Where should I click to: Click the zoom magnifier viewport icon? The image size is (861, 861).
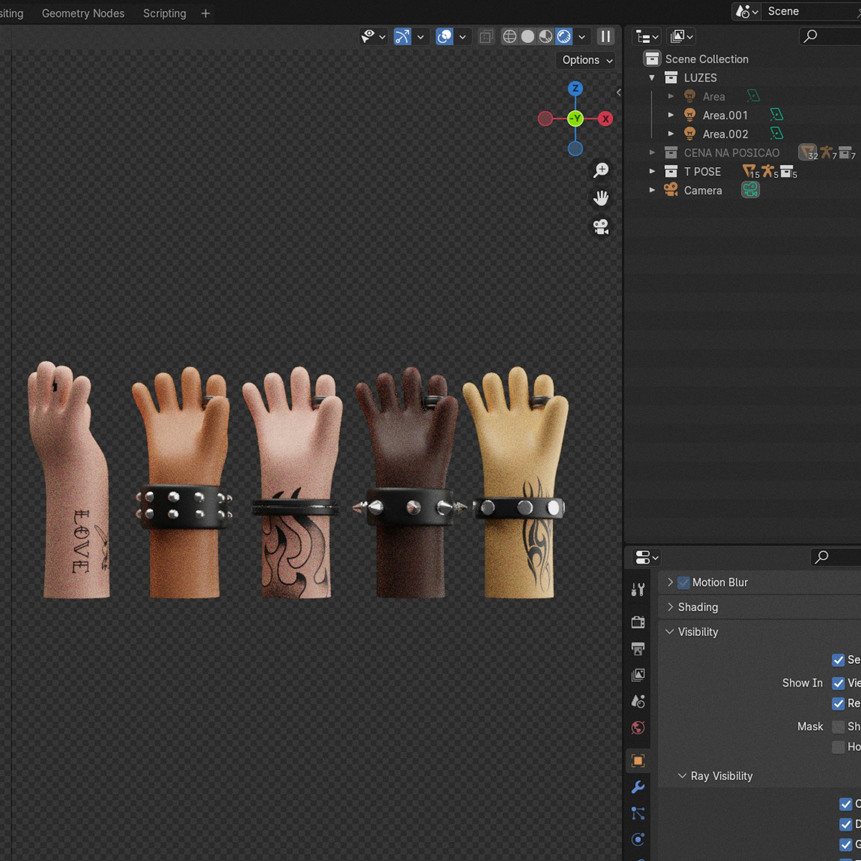(x=601, y=170)
